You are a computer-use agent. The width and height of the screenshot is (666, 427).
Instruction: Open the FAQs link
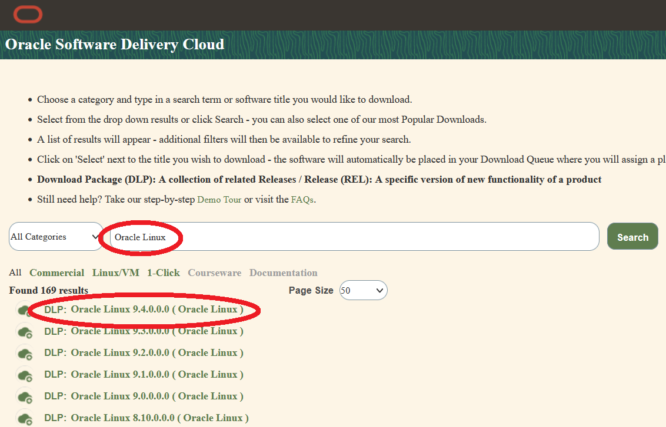click(x=302, y=199)
